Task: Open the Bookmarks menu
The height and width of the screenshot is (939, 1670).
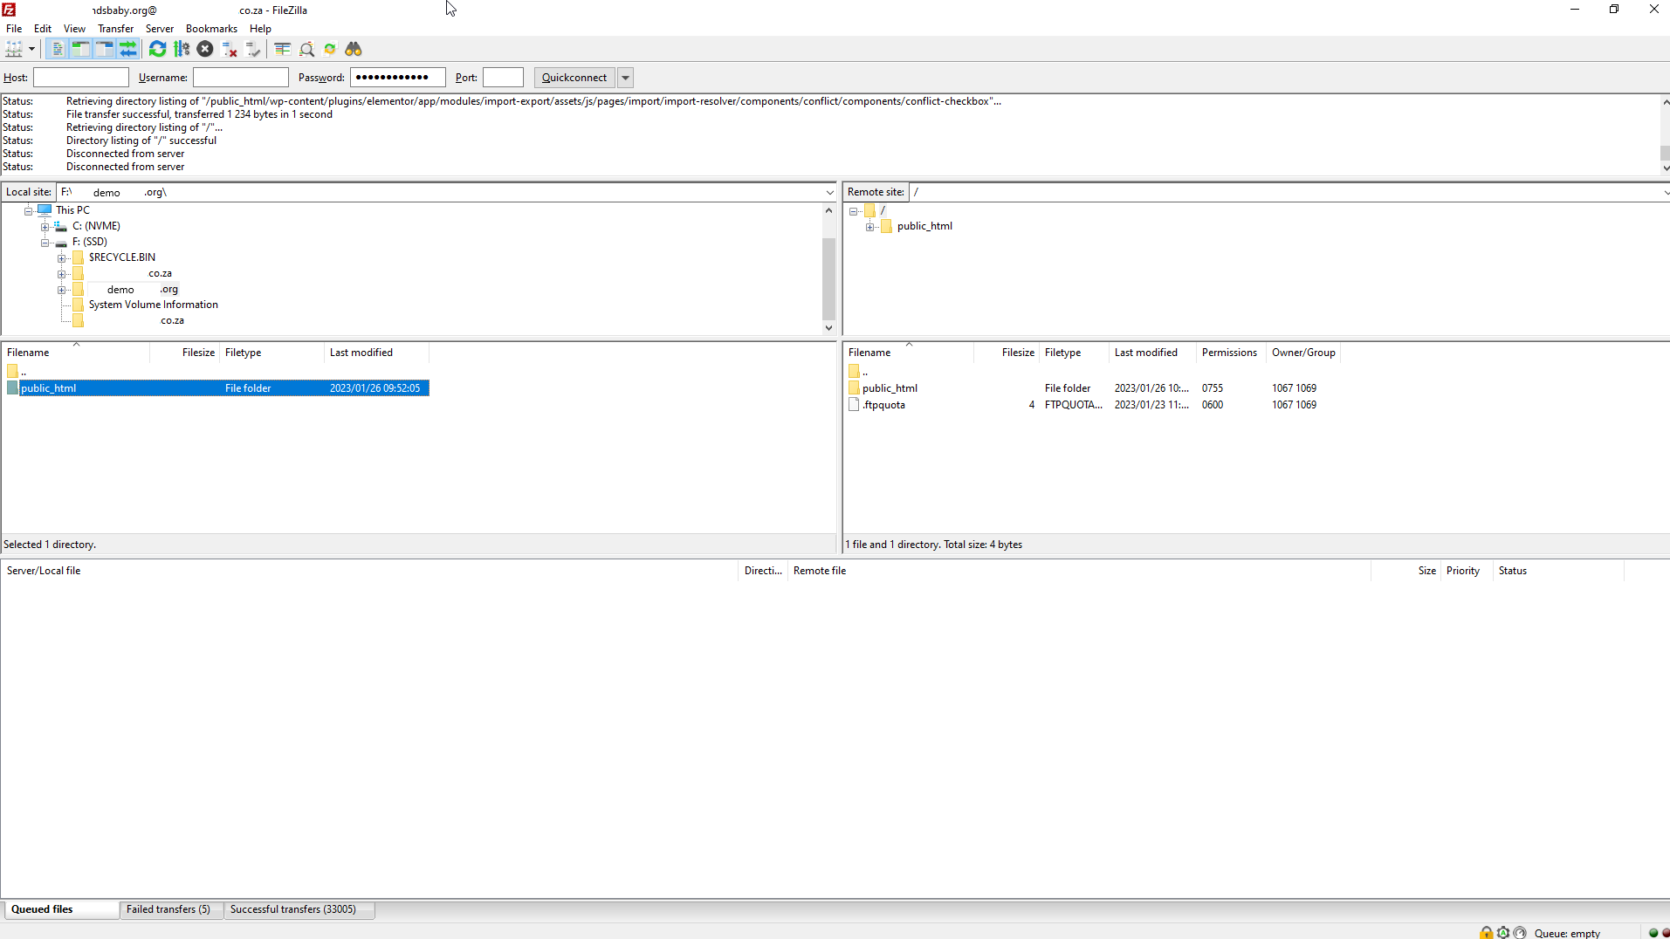Action: [211, 29]
